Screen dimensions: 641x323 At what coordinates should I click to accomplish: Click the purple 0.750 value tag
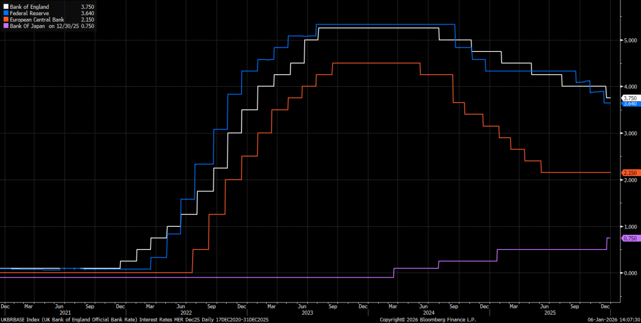629,239
